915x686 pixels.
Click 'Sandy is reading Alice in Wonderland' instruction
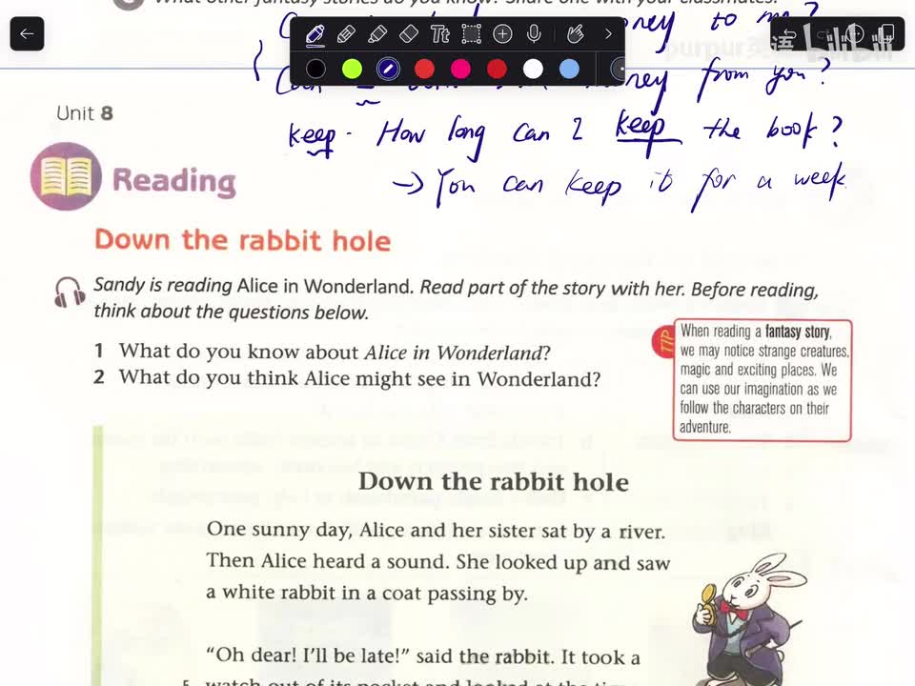(x=456, y=298)
